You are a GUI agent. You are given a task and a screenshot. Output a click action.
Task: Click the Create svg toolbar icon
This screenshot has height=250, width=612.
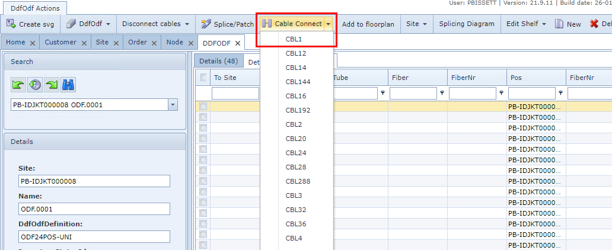tap(11, 24)
